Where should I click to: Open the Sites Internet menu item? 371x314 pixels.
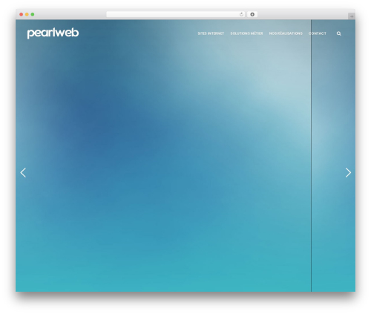(x=211, y=33)
